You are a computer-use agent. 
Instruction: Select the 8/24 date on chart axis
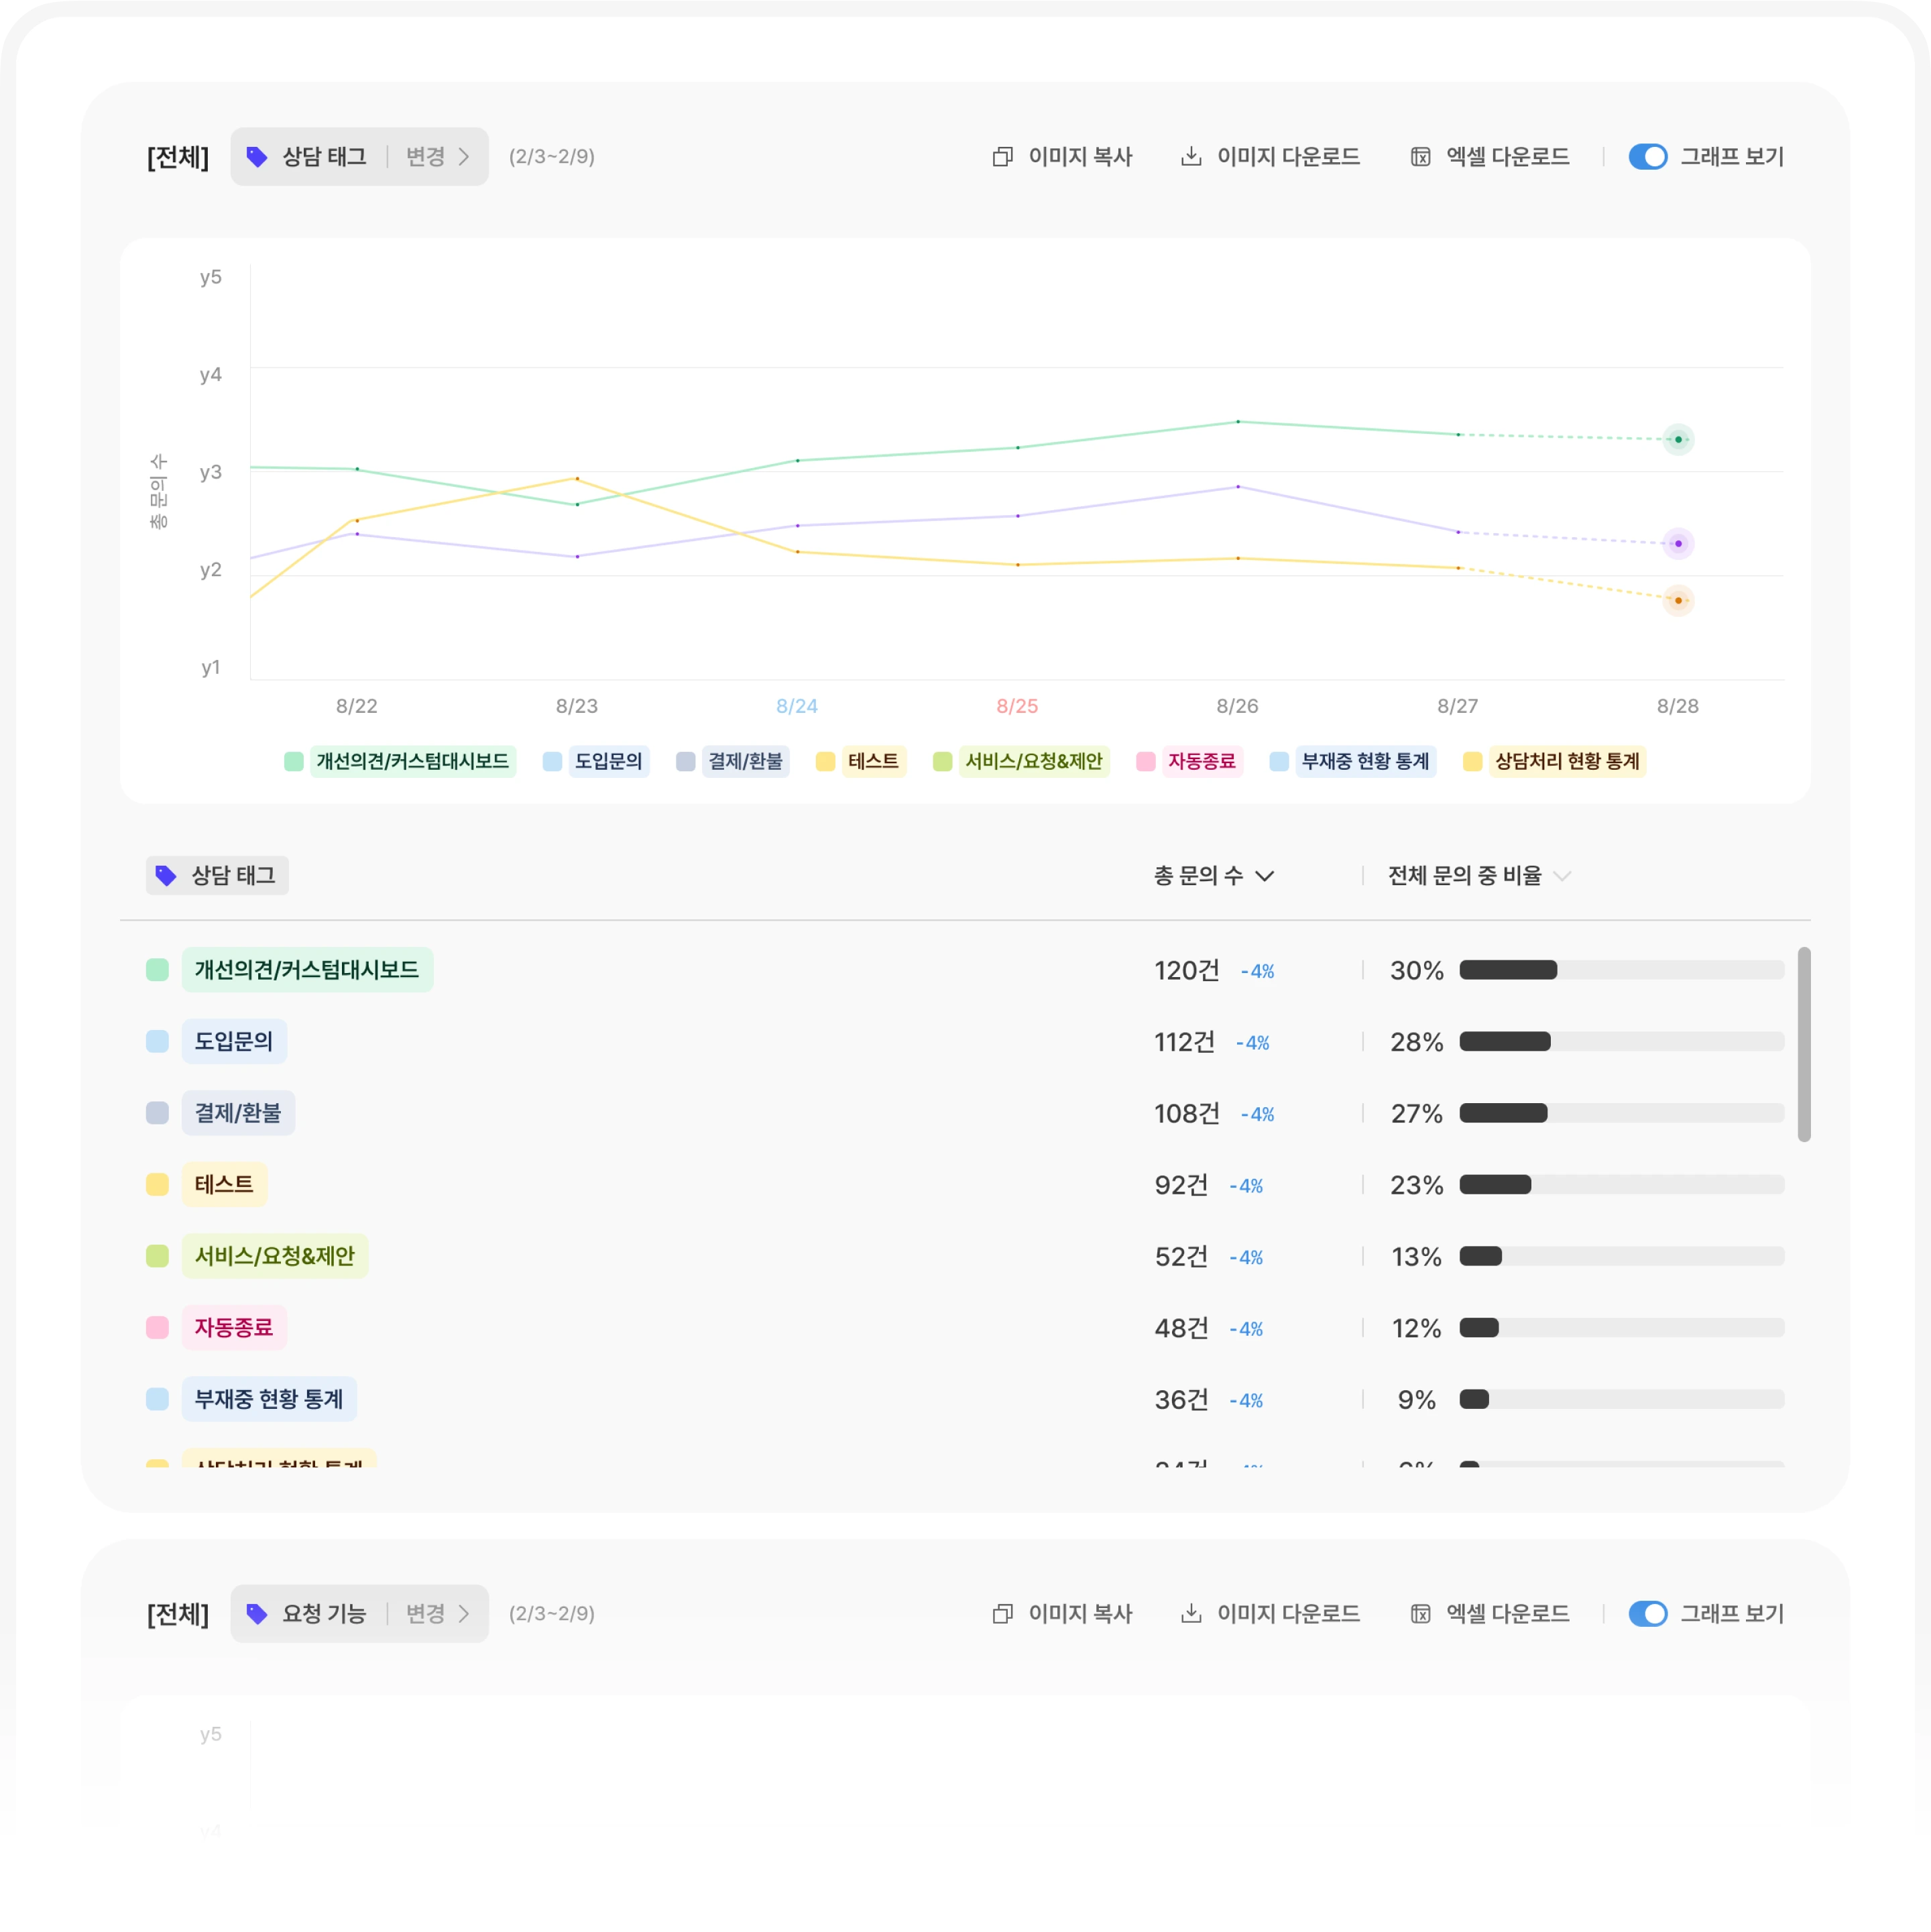pos(796,706)
